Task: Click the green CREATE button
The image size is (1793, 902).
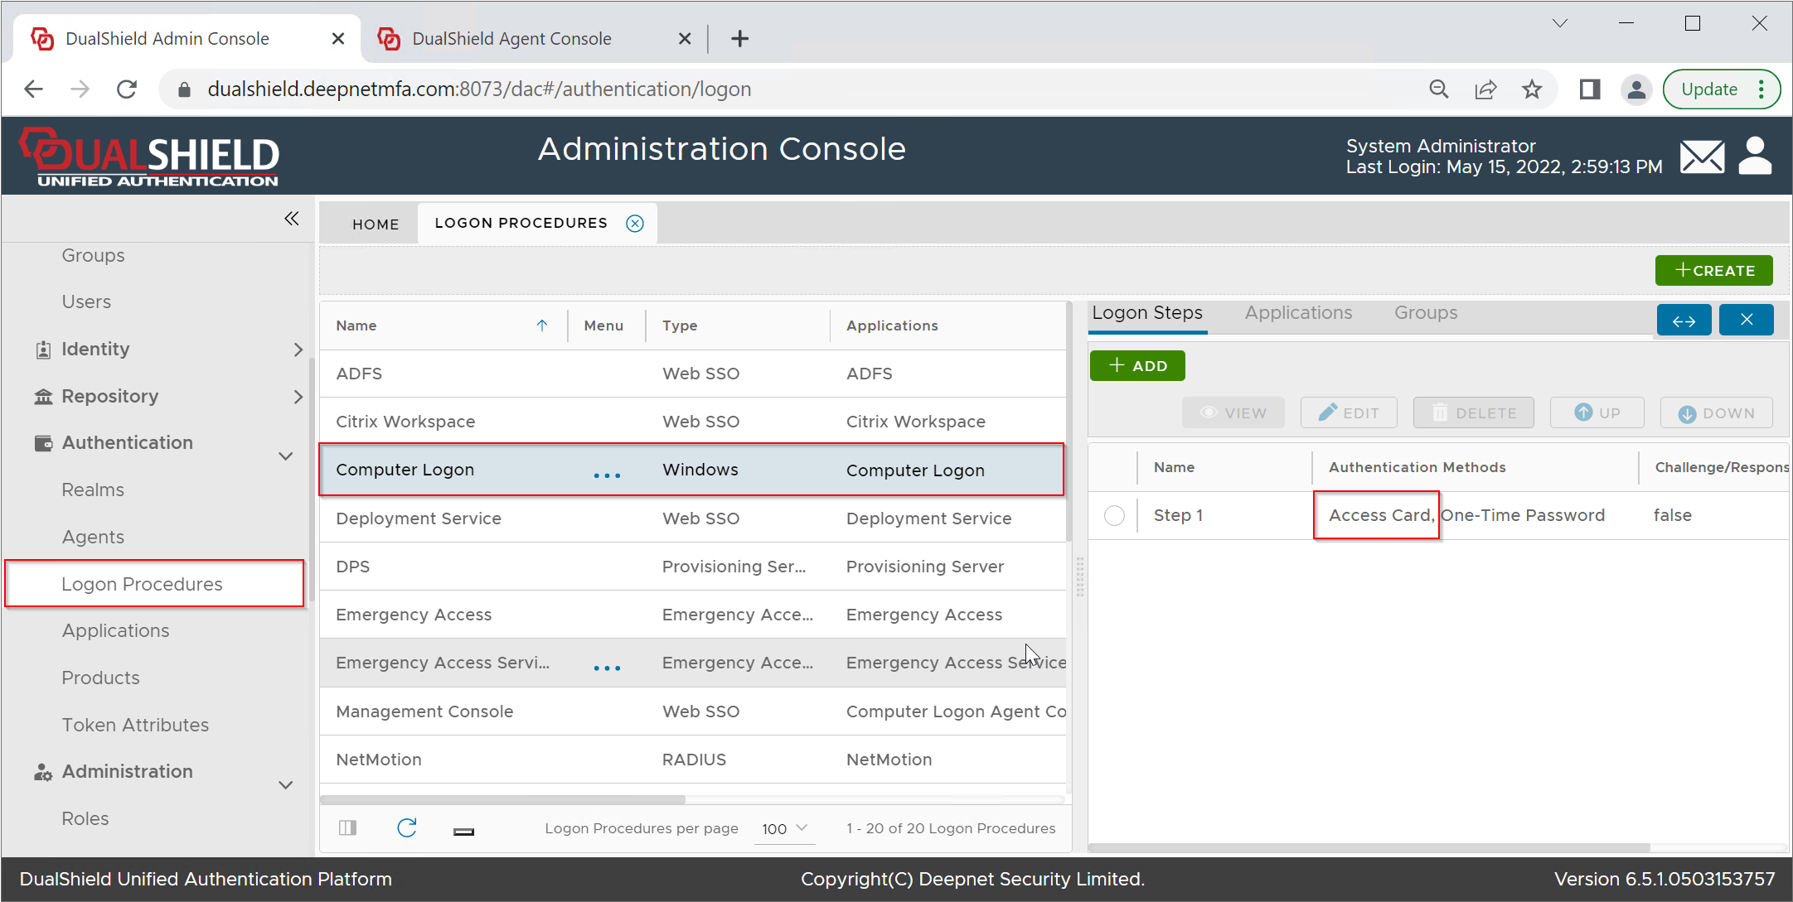Action: point(1713,271)
